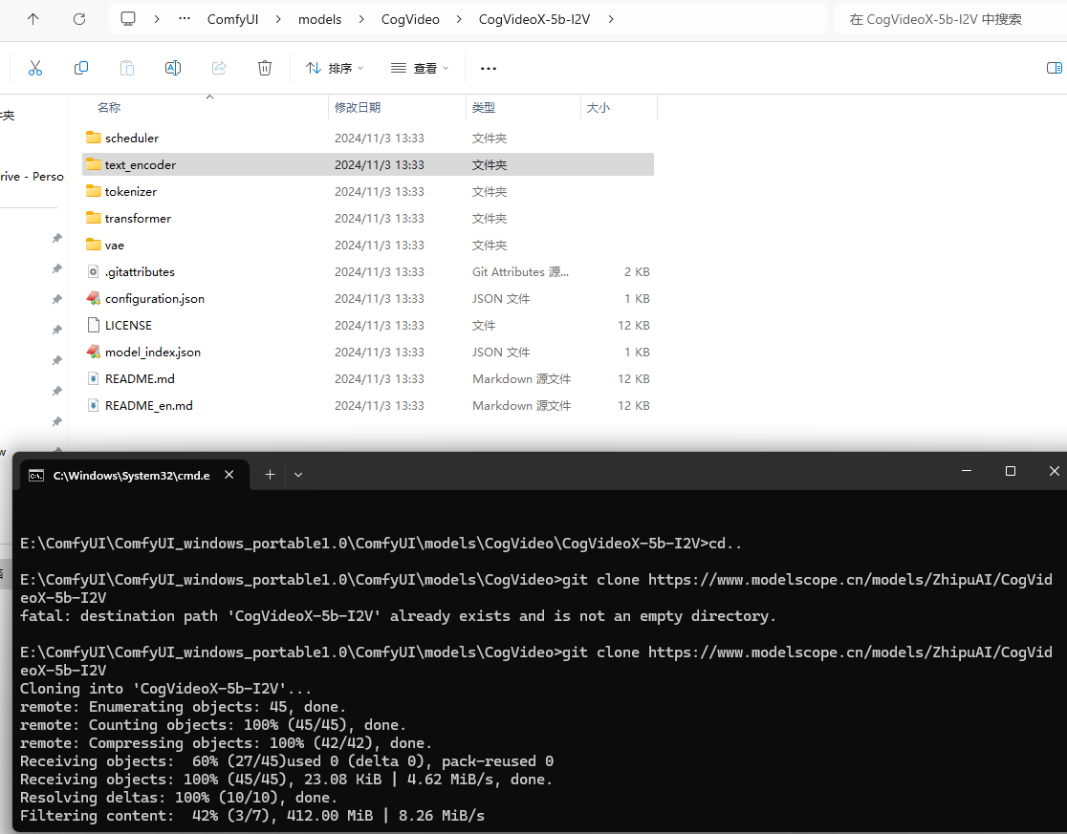Select the Rename icon

173,68
